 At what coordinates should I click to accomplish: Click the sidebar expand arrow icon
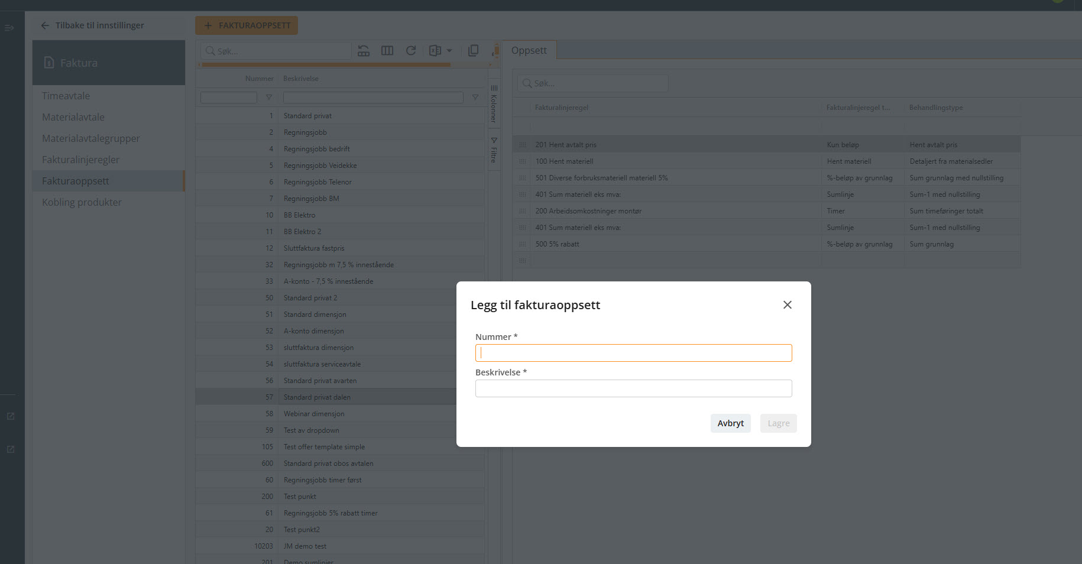point(9,28)
